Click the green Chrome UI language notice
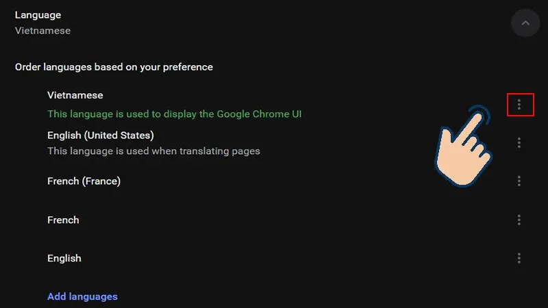548x308 pixels. pos(174,114)
